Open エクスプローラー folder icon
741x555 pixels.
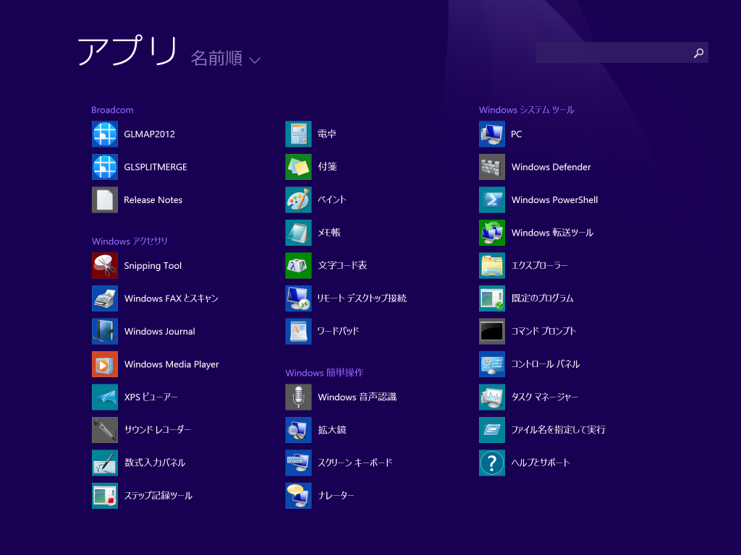[492, 266]
